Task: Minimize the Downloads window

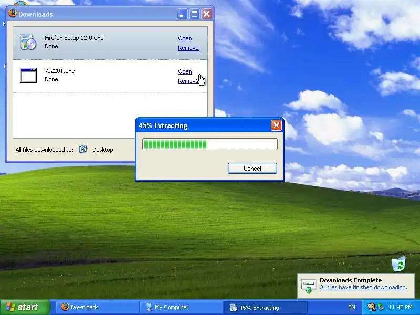Action: pyautogui.click(x=182, y=14)
